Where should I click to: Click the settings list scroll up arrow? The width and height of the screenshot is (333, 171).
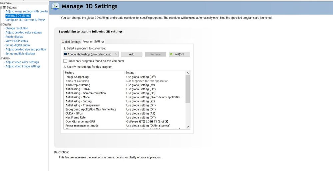pyautogui.click(x=188, y=73)
